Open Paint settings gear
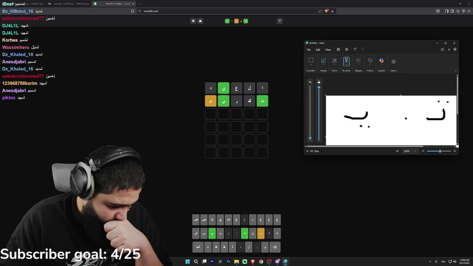Image resolution: width=473 pixels, height=266 pixels. click(455, 50)
